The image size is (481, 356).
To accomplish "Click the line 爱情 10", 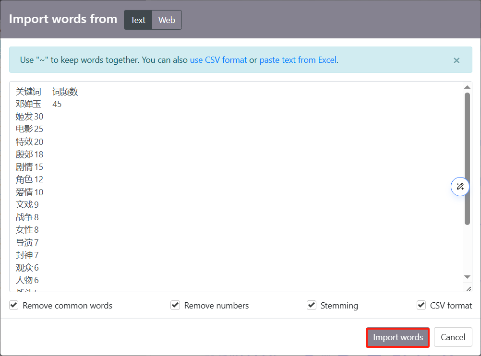I will point(29,192).
